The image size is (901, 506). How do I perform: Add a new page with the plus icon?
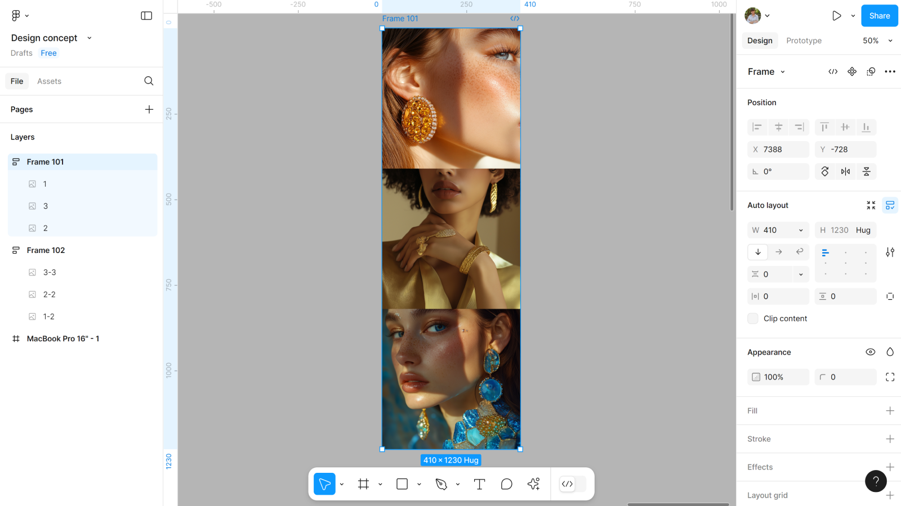click(x=149, y=110)
